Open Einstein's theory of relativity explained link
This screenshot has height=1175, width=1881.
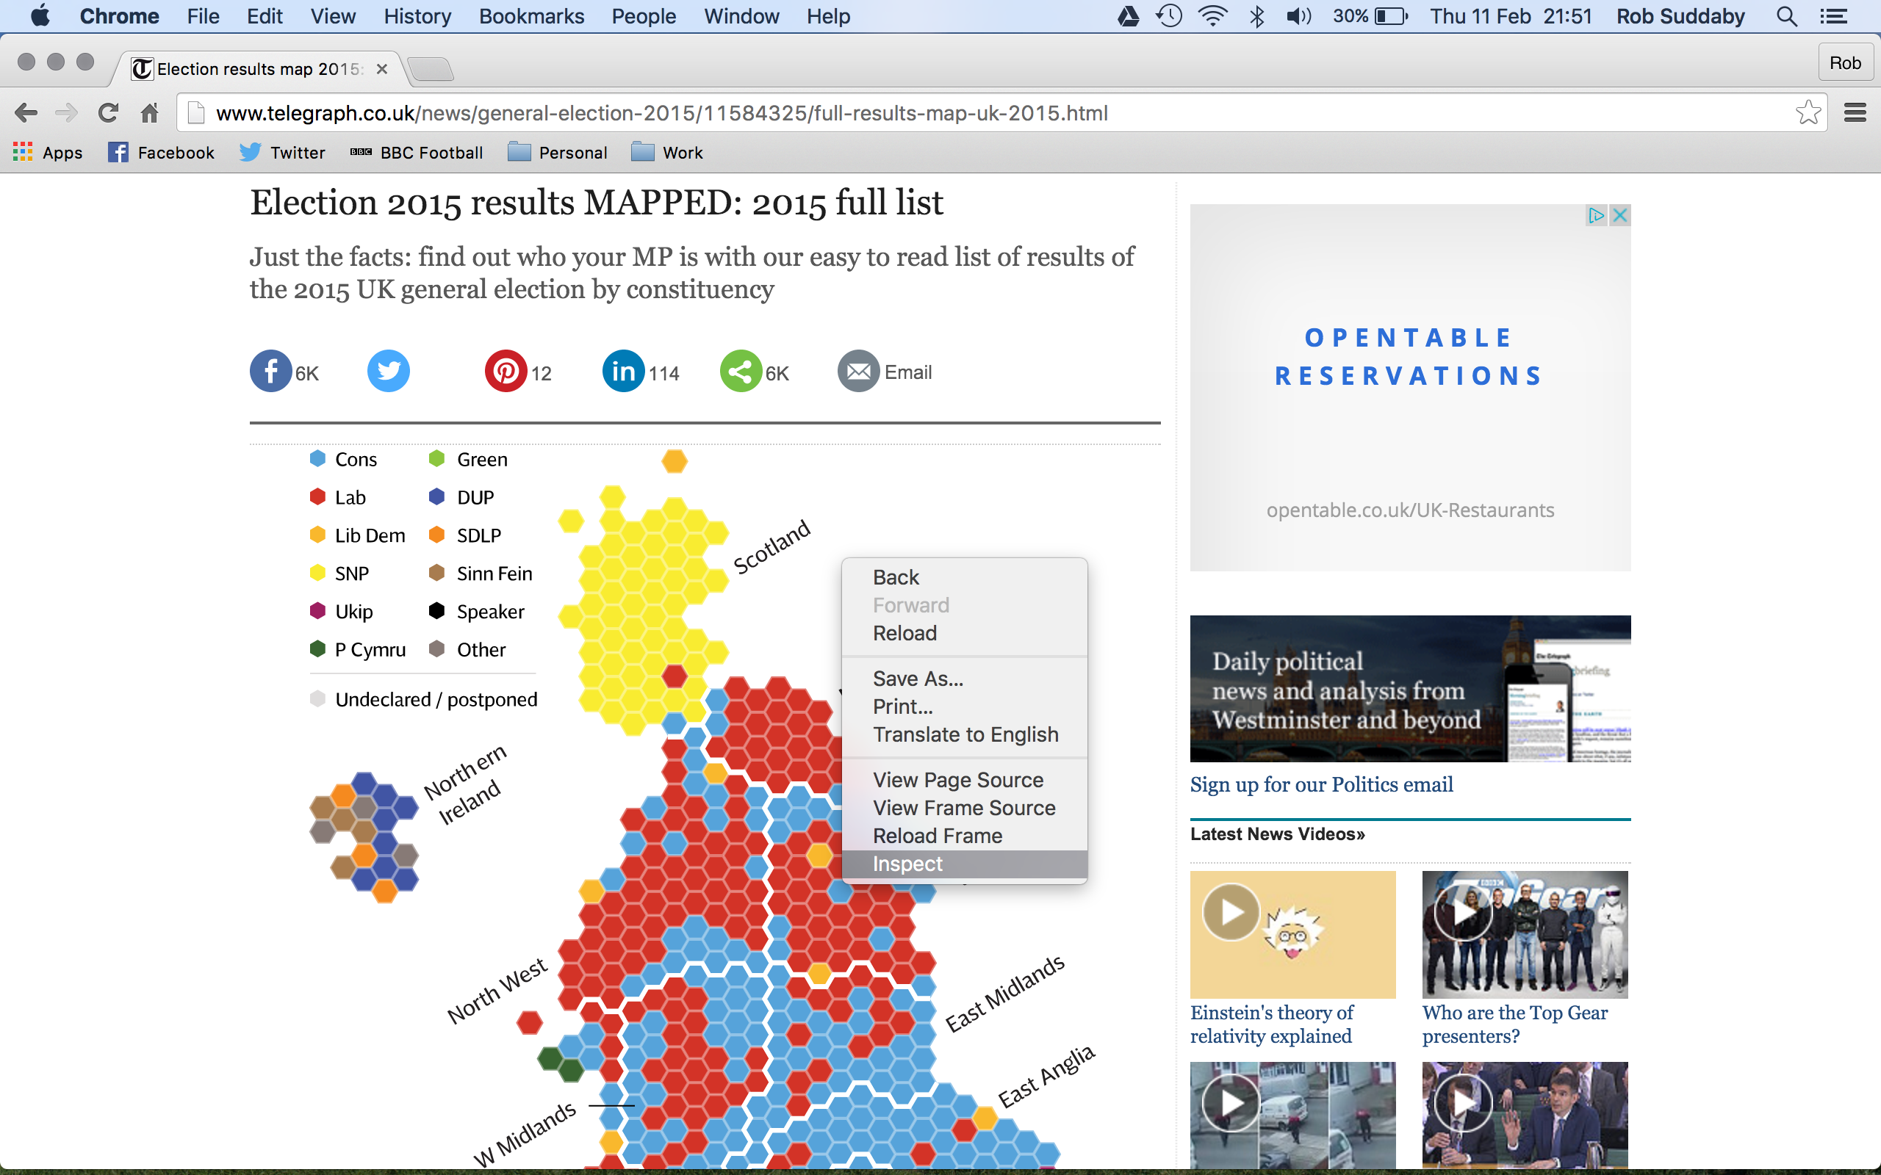point(1272,1024)
